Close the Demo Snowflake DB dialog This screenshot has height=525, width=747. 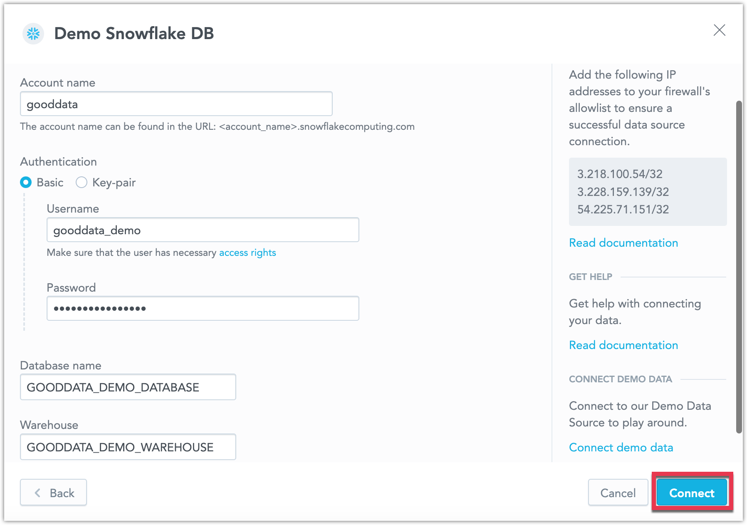tap(719, 30)
